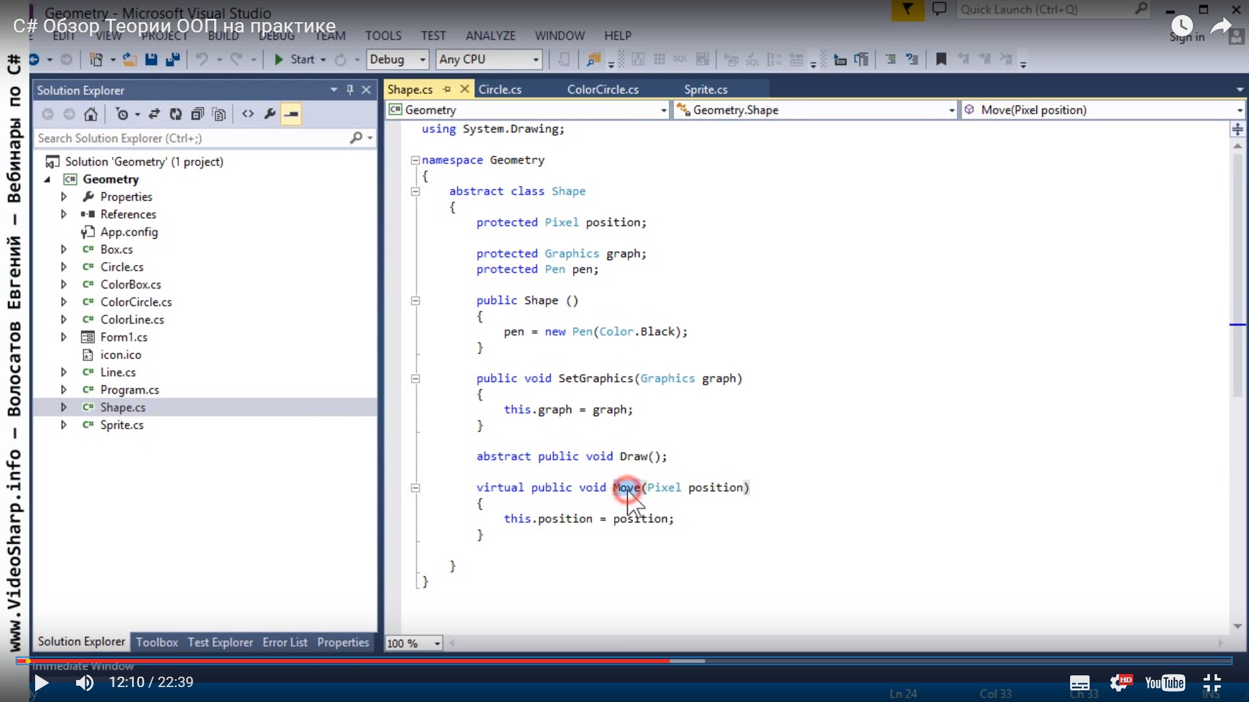Click the YouTube logo link
Screen dimensions: 1249x702
[x=1164, y=683]
